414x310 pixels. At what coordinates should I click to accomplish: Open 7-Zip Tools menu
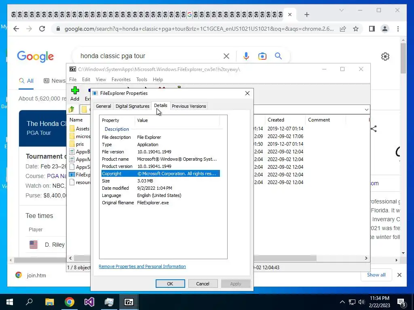[142, 80]
